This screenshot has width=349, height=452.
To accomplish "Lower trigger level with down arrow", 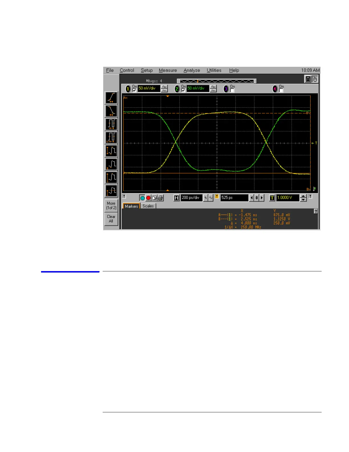I will [x=303, y=200].
